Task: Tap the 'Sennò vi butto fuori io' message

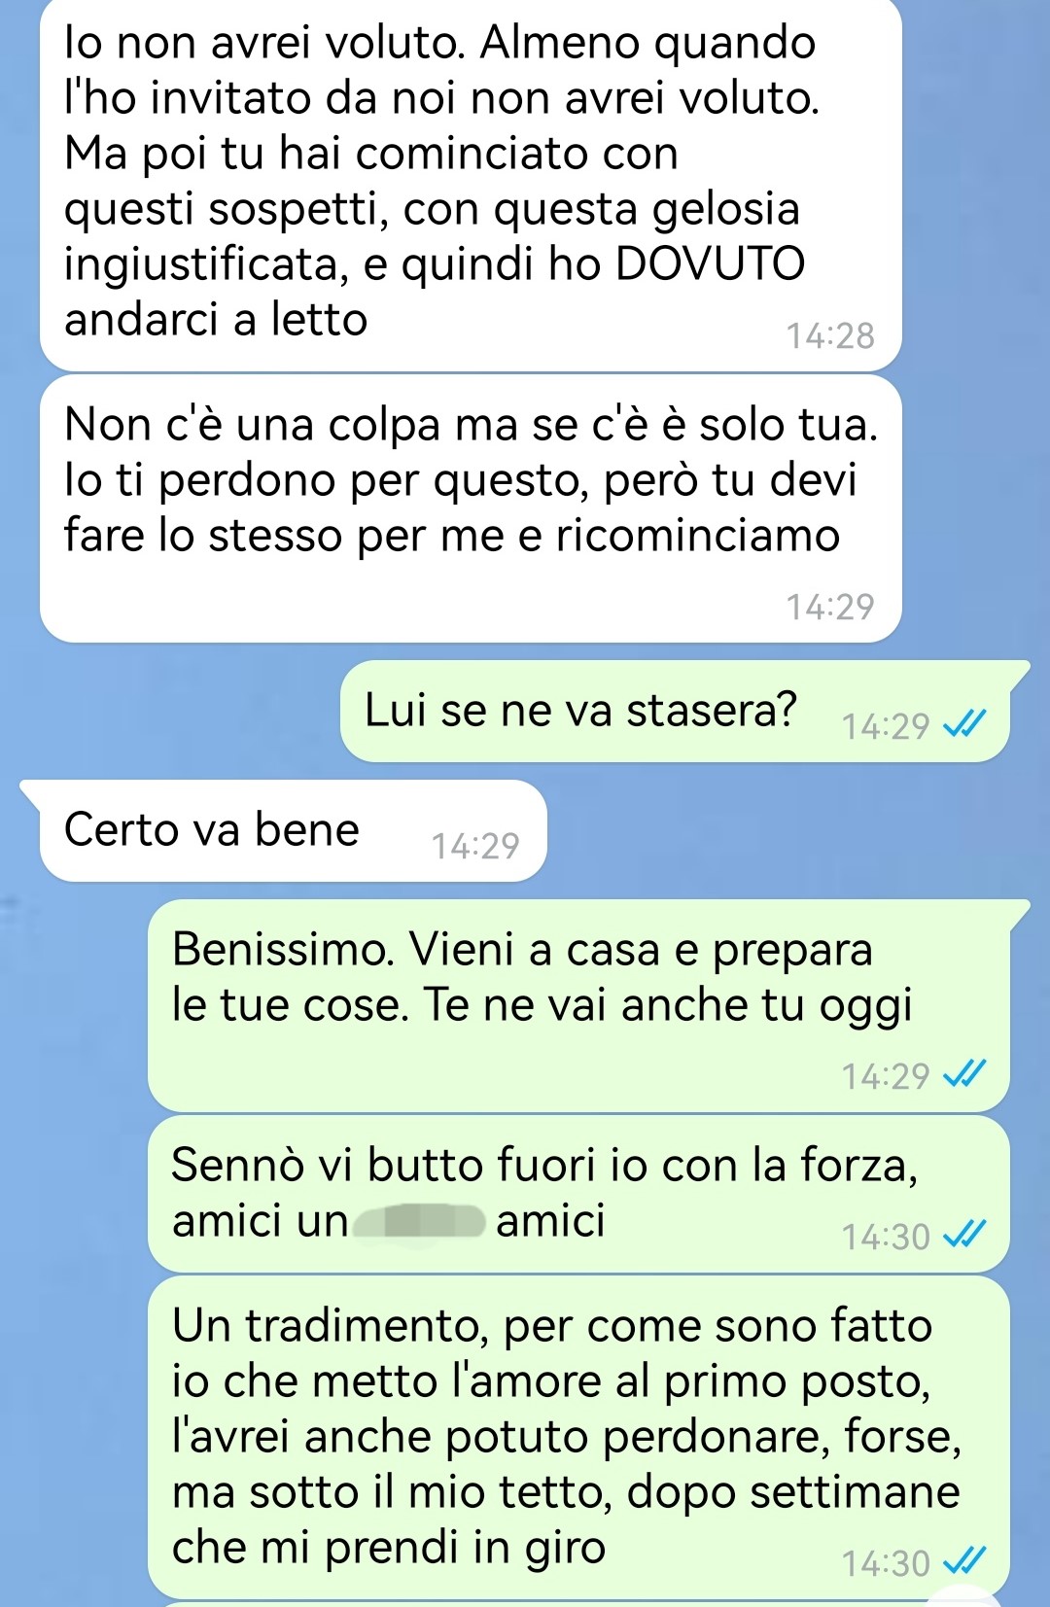Action: [x=578, y=1194]
